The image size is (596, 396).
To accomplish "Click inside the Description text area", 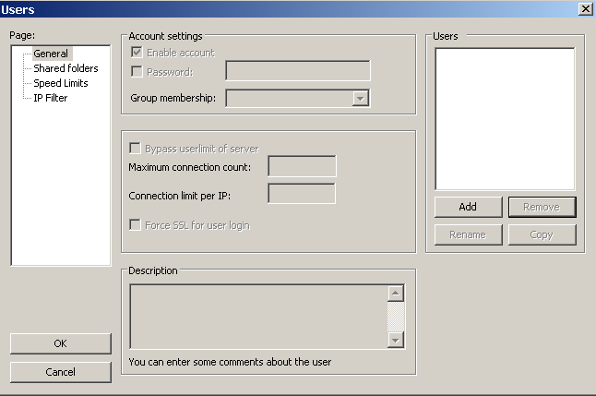I will coord(257,317).
